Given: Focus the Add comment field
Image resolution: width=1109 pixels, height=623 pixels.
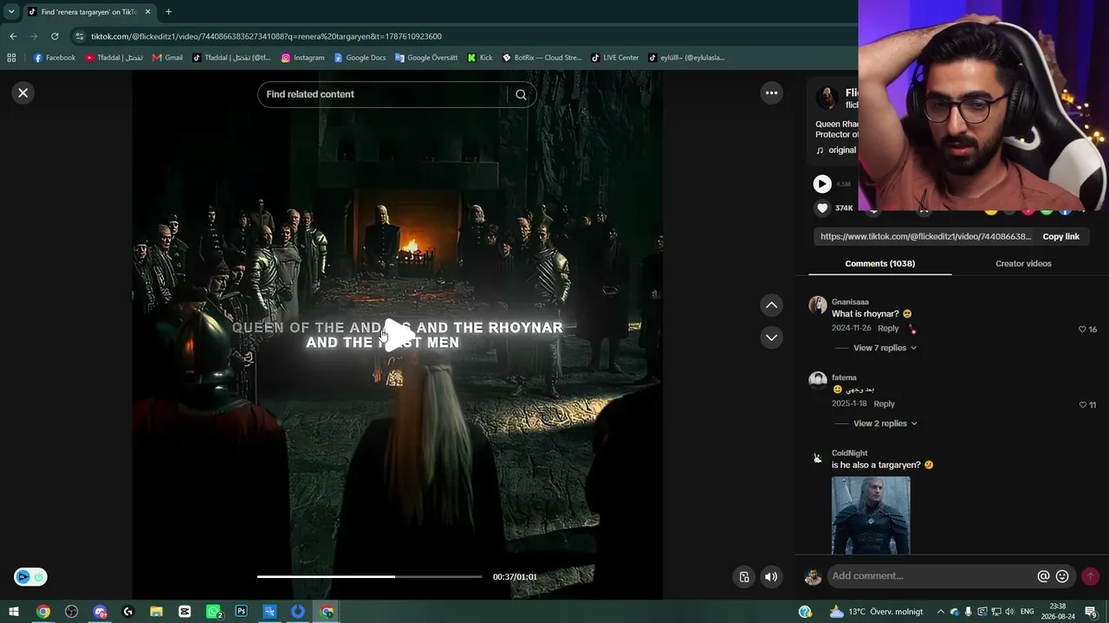Looking at the screenshot, I should pyautogui.click(x=931, y=576).
